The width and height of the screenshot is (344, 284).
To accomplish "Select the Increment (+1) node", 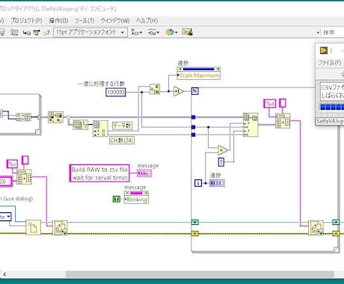I will pyautogui.click(x=178, y=91).
